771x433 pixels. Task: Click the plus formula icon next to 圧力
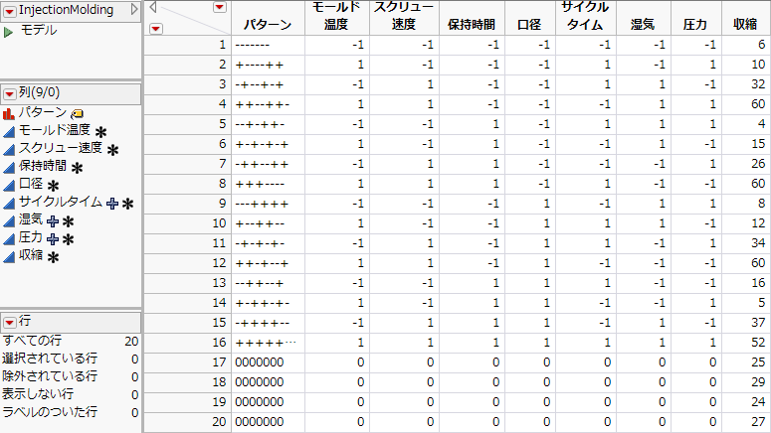point(53,239)
